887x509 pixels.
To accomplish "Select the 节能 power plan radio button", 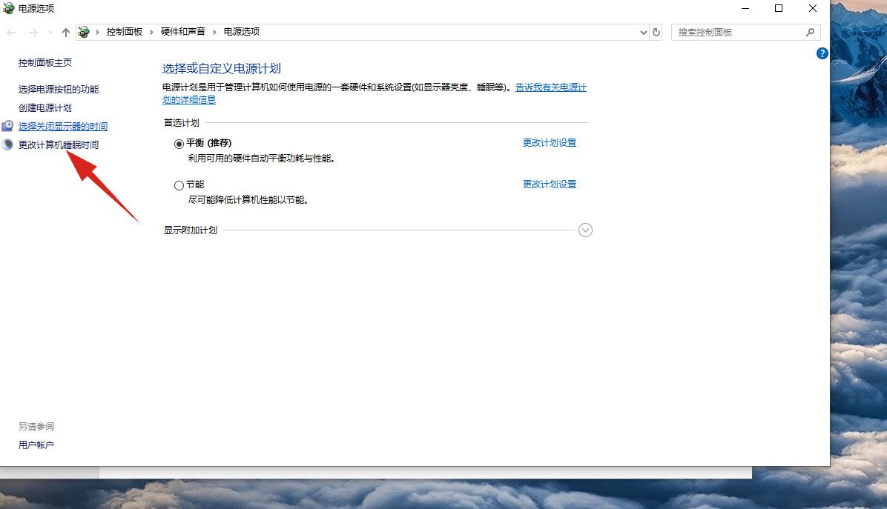I will pos(179,184).
